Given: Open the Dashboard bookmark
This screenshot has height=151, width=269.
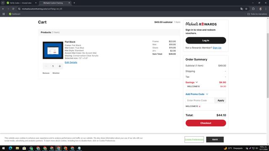Looking at the screenshot, I should coord(15,14).
